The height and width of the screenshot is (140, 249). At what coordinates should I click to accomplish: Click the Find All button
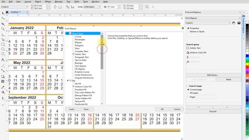[x=213, y=112]
